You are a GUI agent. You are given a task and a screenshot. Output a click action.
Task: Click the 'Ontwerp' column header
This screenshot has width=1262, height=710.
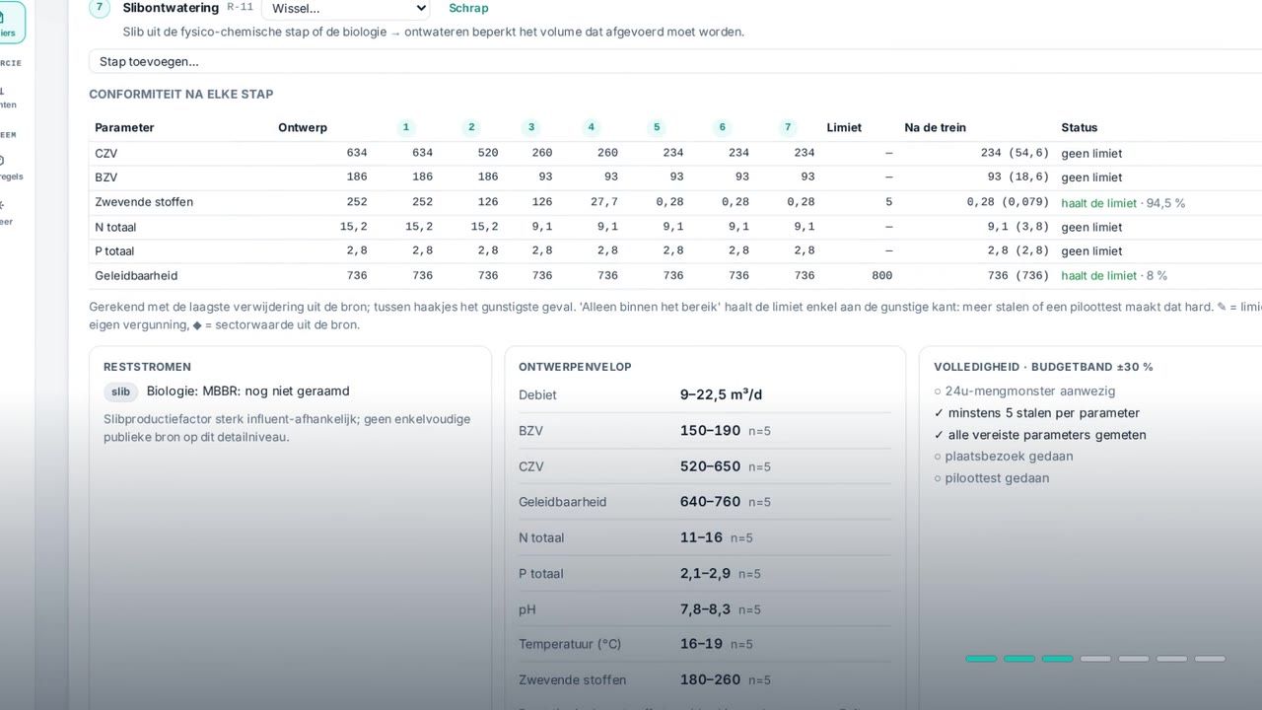click(x=303, y=127)
